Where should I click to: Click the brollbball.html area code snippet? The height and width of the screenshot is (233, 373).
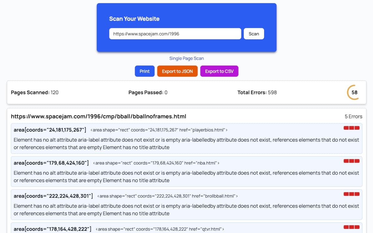[x=168, y=196]
